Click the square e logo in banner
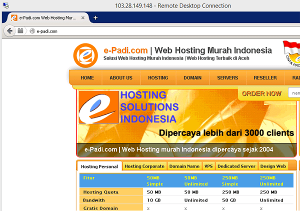This screenshot has height=211, width=300. click(x=99, y=107)
